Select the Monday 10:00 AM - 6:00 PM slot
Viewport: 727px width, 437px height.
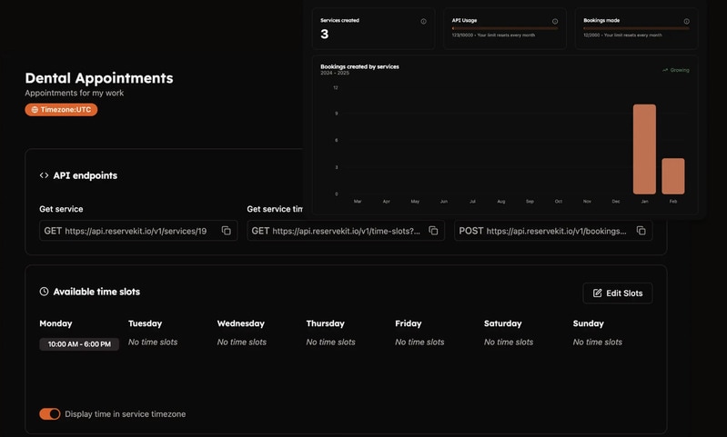[79, 344]
